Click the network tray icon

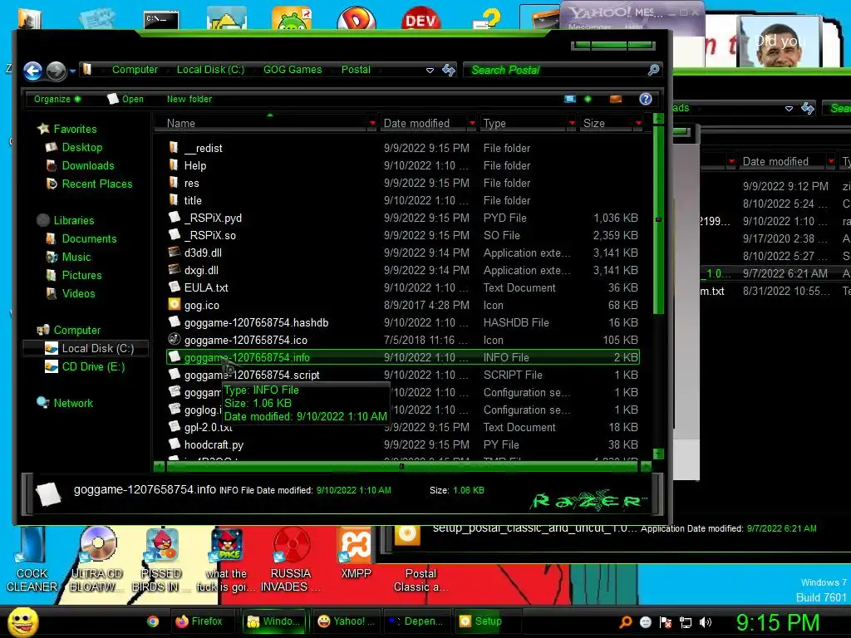tap(686, 622)
